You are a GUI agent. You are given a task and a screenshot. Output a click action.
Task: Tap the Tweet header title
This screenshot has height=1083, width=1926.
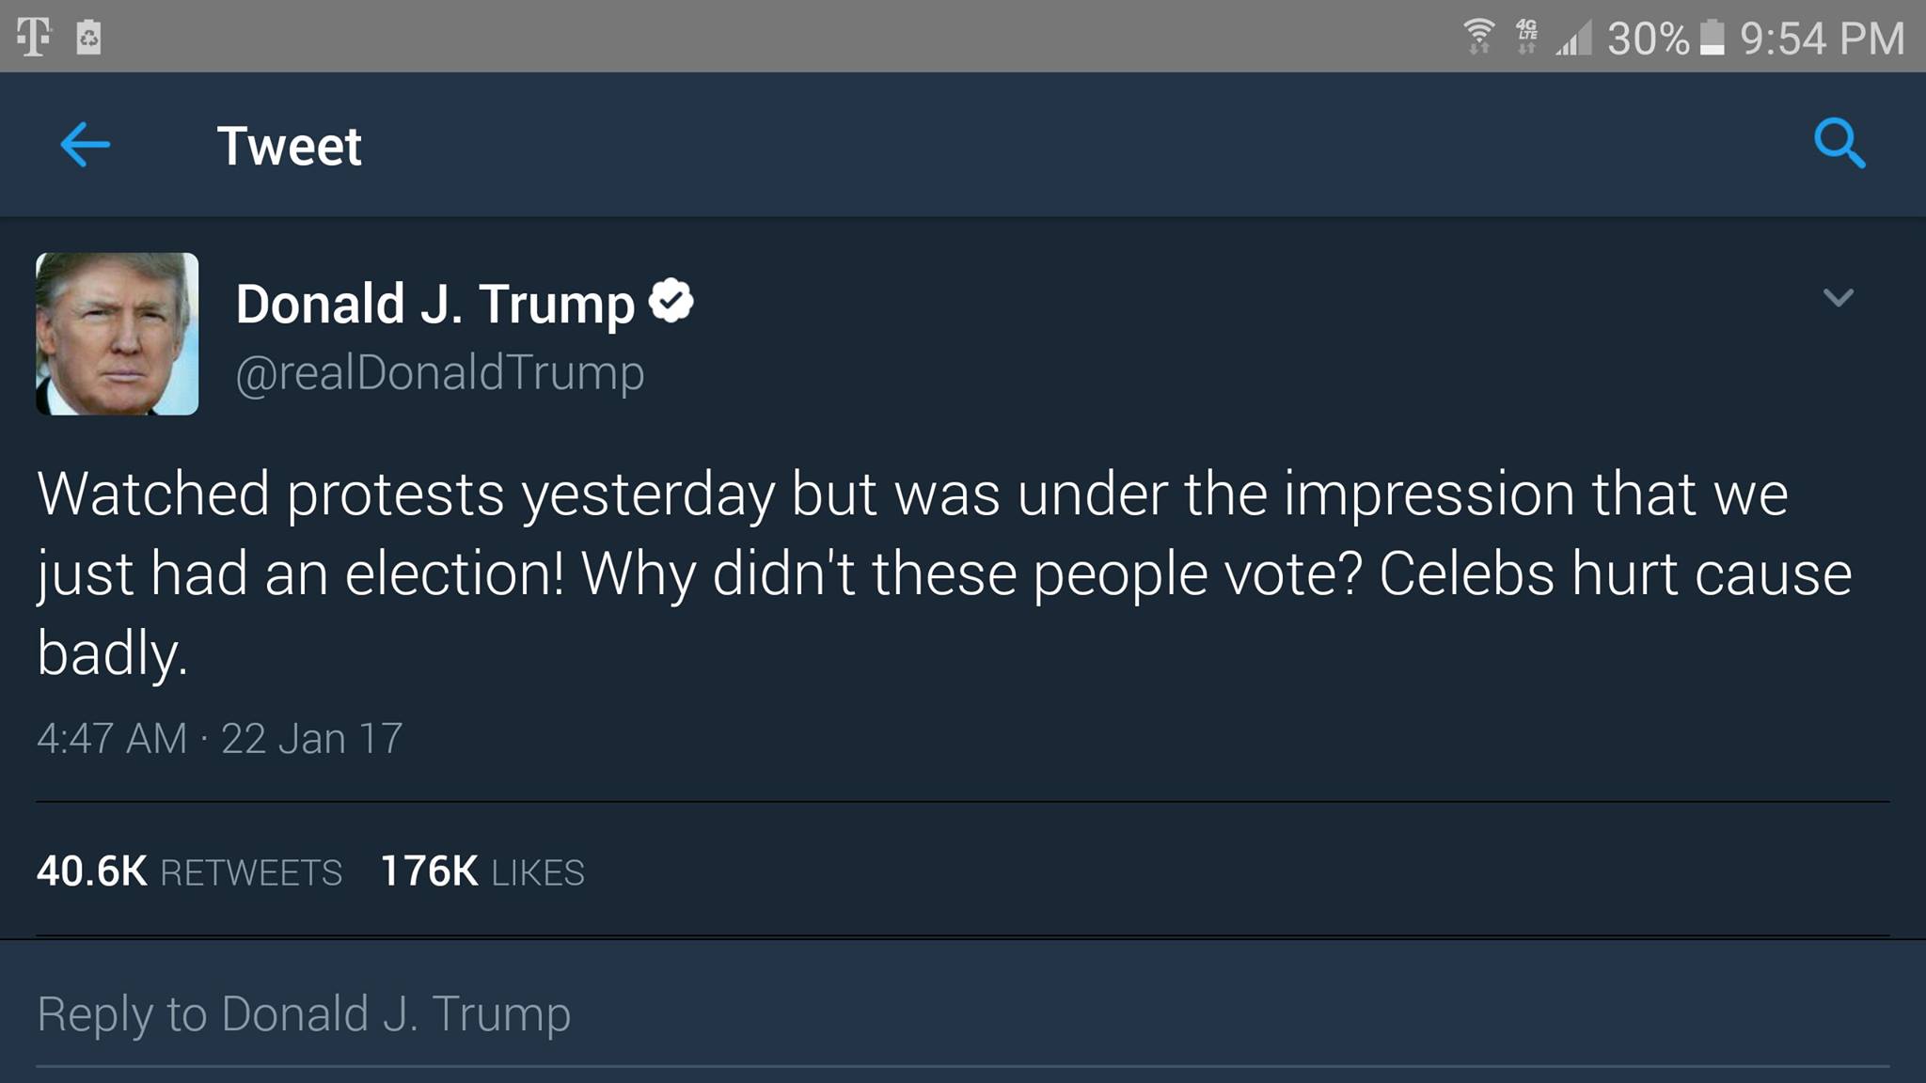click(289, 146)
